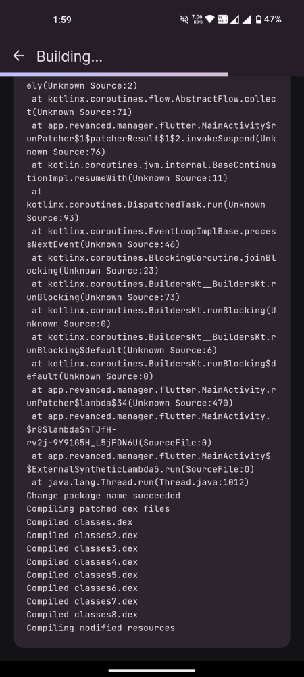Click the 'Change package name succeeded' line
This screenshot has width=304, height=677.
click(103, 496)
